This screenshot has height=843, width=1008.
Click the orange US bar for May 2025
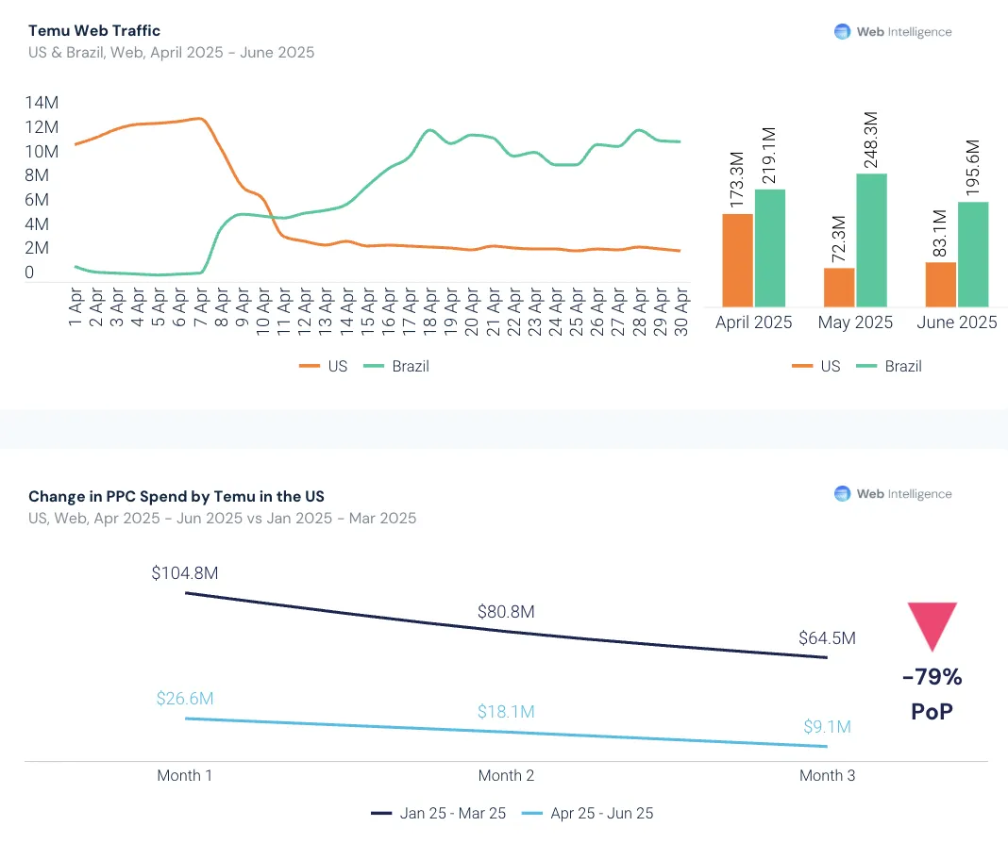[839, 287]
